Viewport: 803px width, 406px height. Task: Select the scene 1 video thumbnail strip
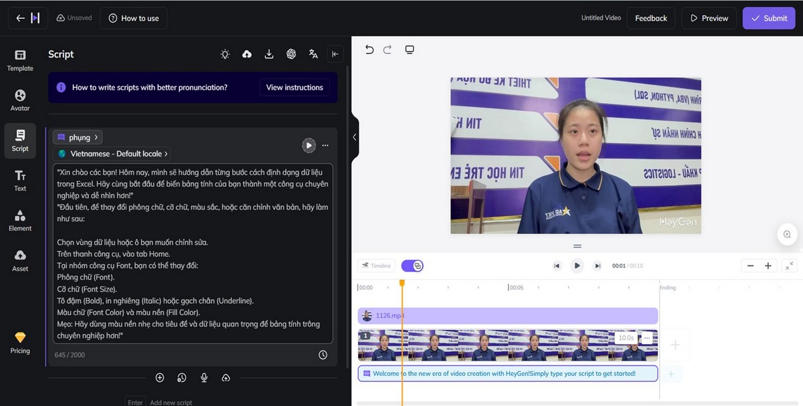(508, 345)
